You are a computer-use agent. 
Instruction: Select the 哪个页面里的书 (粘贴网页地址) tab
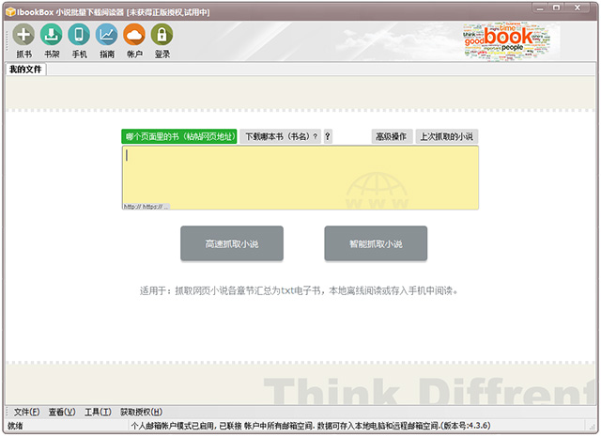click(x=179, y=136)
